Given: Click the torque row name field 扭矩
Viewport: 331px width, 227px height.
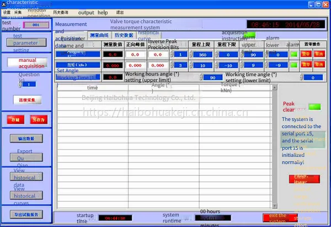Looking at the screenshot, I should pyautogui.click(x=78, y=65).
